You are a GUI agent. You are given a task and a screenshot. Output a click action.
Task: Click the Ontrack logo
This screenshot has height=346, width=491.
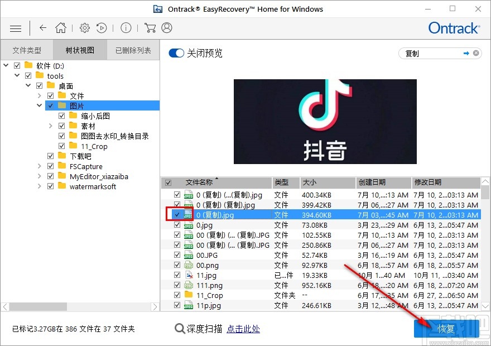454,28
